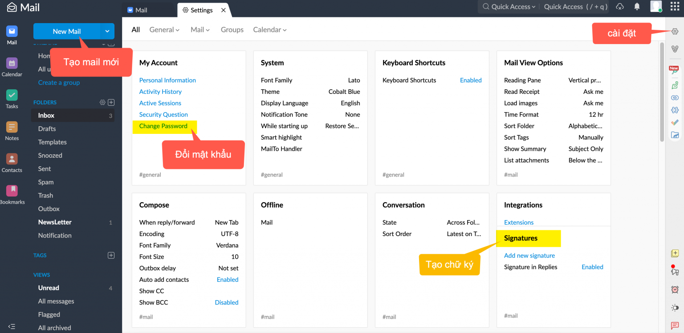
Task: Expand the New Mail dropdown arrow
Action: [x=107, y=32]
